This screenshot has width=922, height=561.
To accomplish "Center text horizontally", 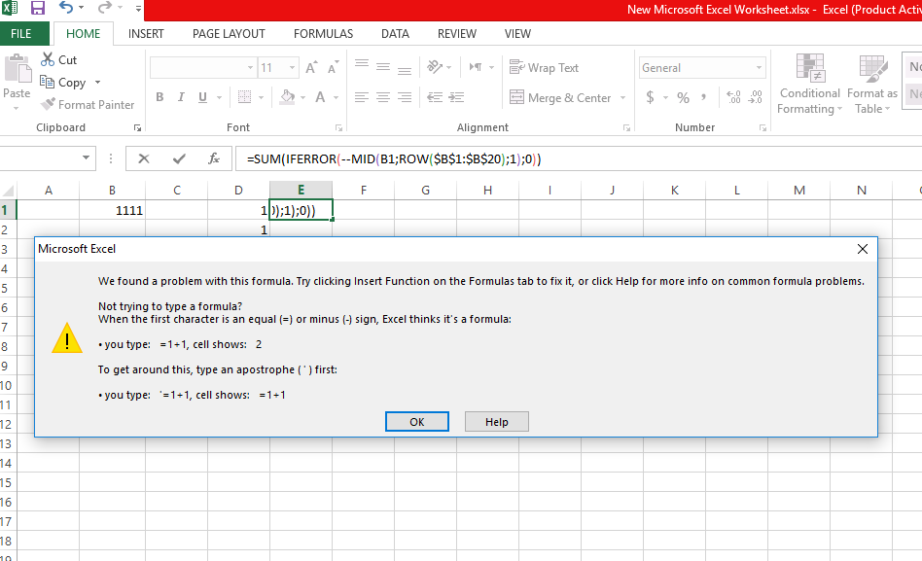I will click(383, 97).
